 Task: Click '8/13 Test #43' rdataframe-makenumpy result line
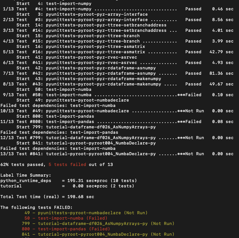click(x=118, y=84)
